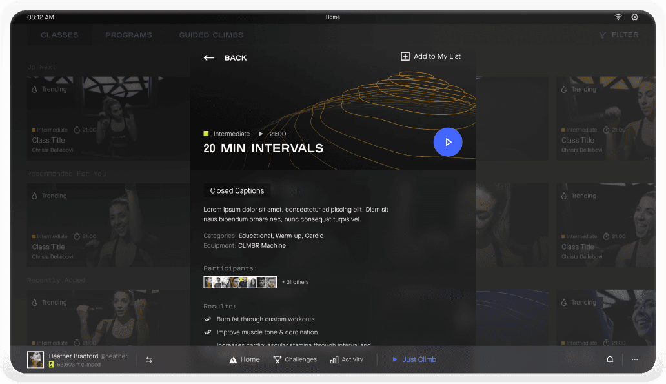Click the small play icon beside 21:00
666x384 pixels.
(x=260, y=134)
